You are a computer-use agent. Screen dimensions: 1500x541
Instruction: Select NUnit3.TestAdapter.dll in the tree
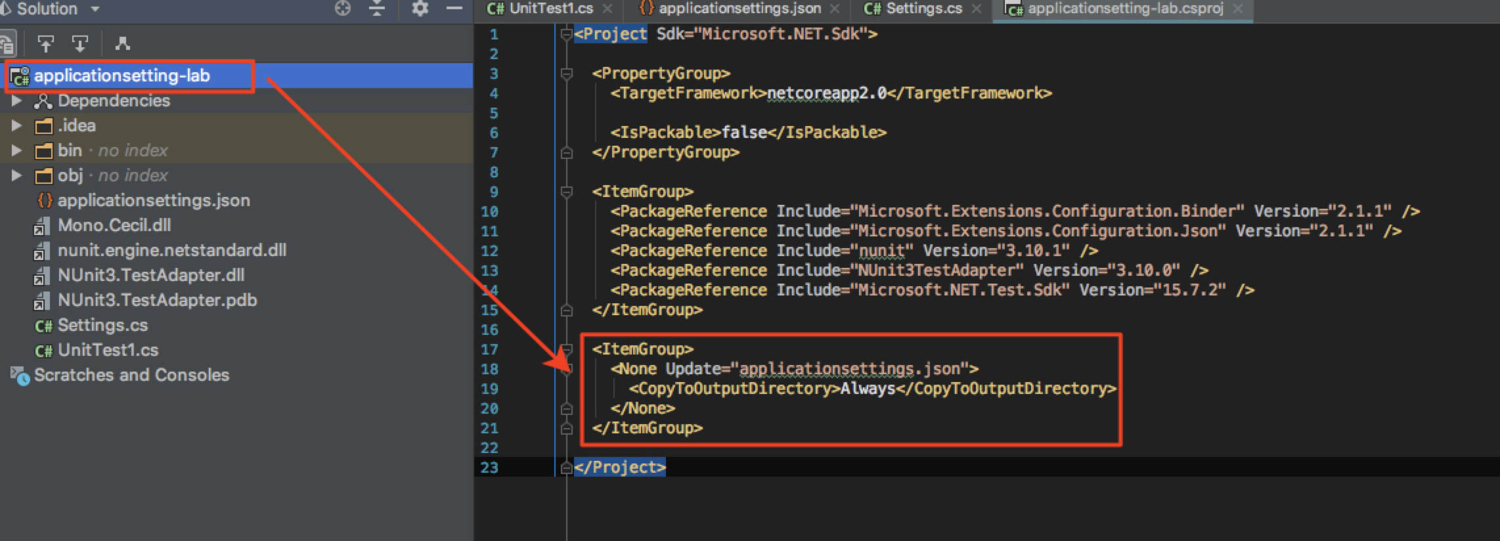[x=150, y=276]
